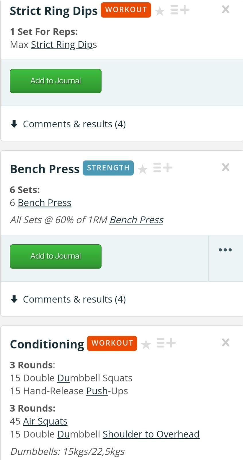Viewport: 243px width, 460px height.
Task: Star the Bench Press strength entry
Action: [x=143, y=169]
